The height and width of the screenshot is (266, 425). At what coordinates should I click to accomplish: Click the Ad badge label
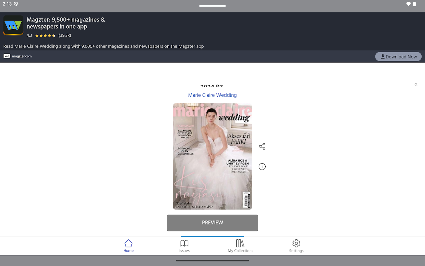(7, 56)
